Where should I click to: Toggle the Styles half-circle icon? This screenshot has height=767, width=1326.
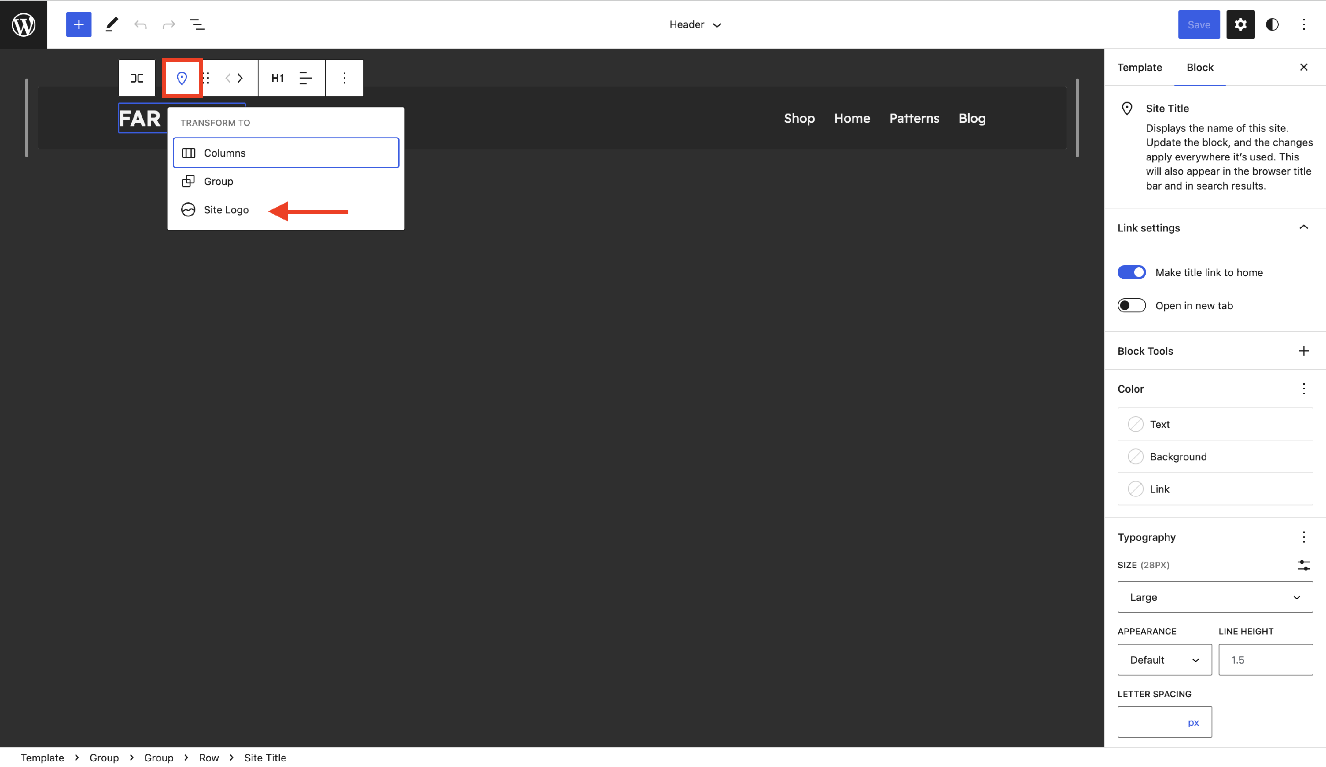coord(1272,24)
